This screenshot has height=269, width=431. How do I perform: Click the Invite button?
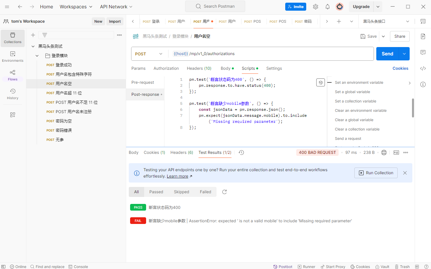(296, 7)
